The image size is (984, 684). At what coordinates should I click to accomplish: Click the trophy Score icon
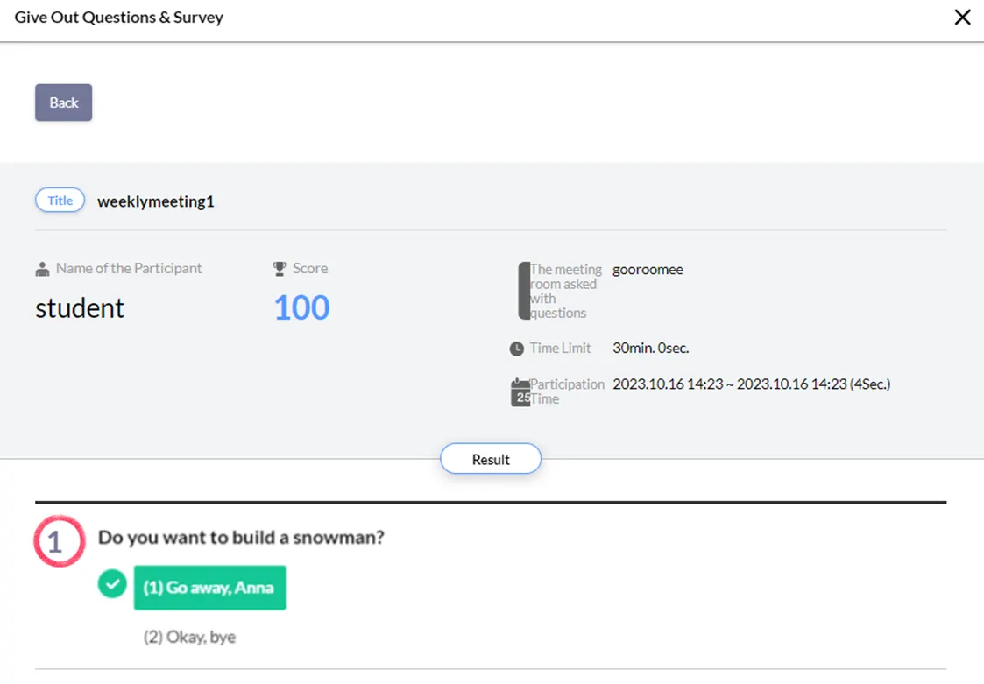pos(280,269)
